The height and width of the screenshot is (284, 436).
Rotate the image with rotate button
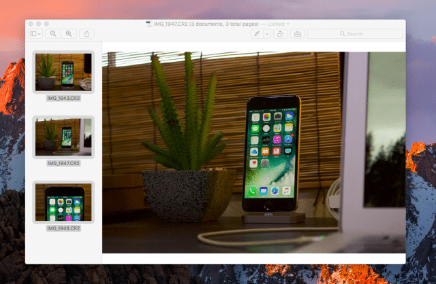[280, 34]
